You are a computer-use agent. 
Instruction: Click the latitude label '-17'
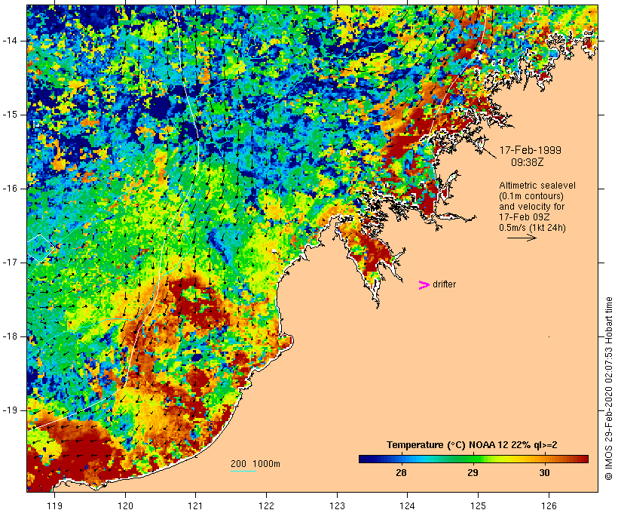coord(11,263)
